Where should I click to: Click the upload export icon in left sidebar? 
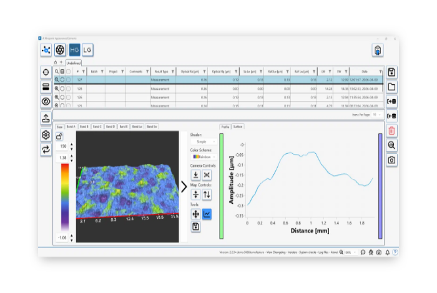pyautogui.click(x=46, y=118)
